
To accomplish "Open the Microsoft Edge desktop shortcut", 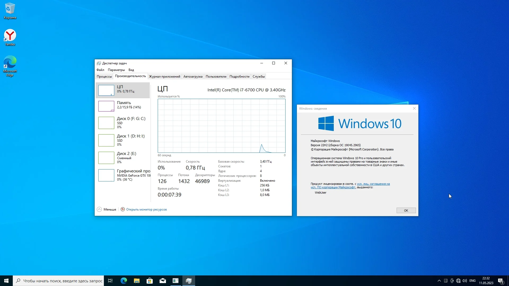I will (10, 66).
